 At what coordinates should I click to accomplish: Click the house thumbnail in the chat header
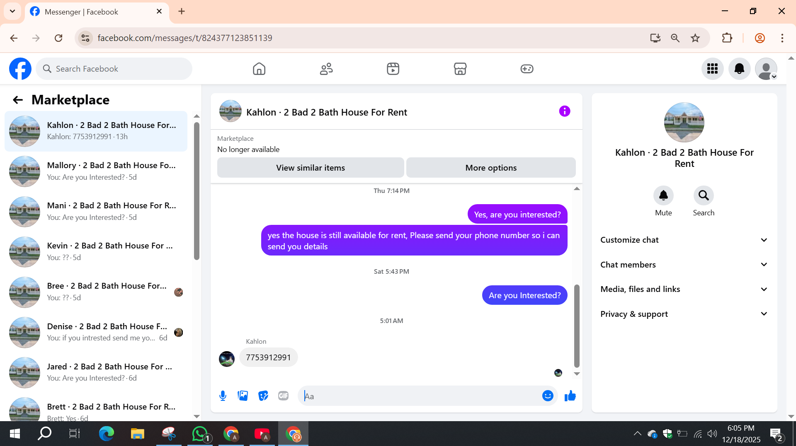(231, 111)
